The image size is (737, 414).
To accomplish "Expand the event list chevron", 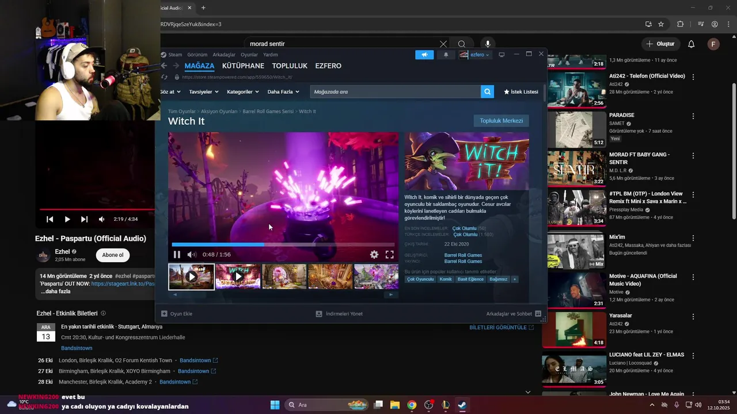I will [x=528, y=392].
